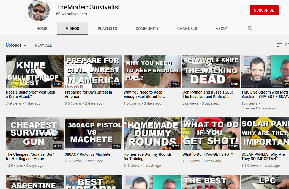Click Why You Need to Keep Fuel title
The image size is (289, 189).
(x=145, y=94)
